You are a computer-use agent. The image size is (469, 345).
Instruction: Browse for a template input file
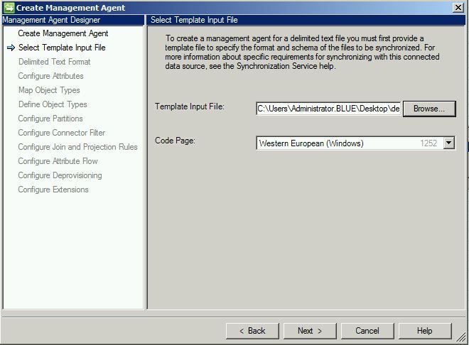pyautogui.click(x=429, y=109)
